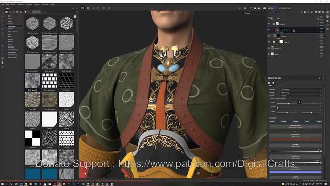Select the Layers tab
Viewport: 330px width, 186px height.
(271, 8)
